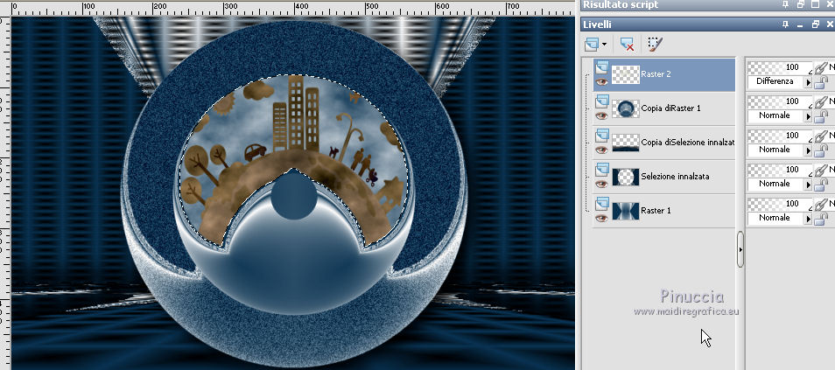835x370 pixels.
Task: Click the lock icon on the Raster 2 row
Action: 821,82
